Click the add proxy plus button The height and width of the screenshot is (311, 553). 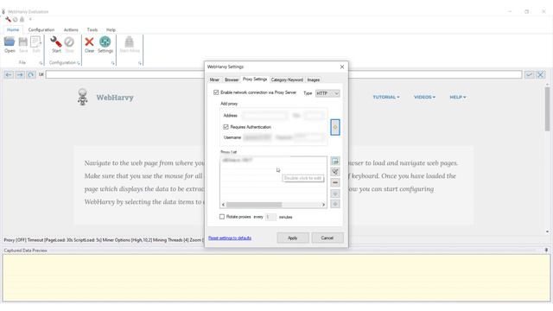335,127
